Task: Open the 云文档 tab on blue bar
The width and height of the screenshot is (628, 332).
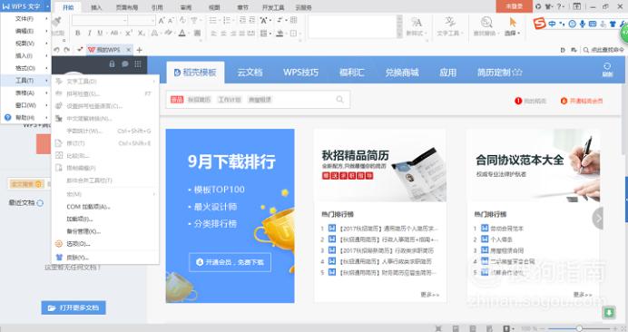Action: tap(250, 73)
